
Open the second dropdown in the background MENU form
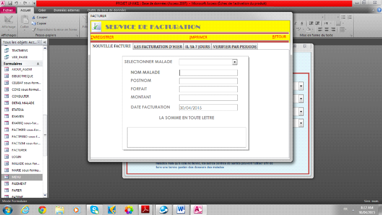pyautogui.click(x=301, y=99)
